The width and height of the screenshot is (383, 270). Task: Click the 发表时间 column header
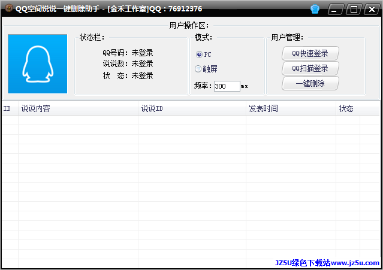[291, 108]
